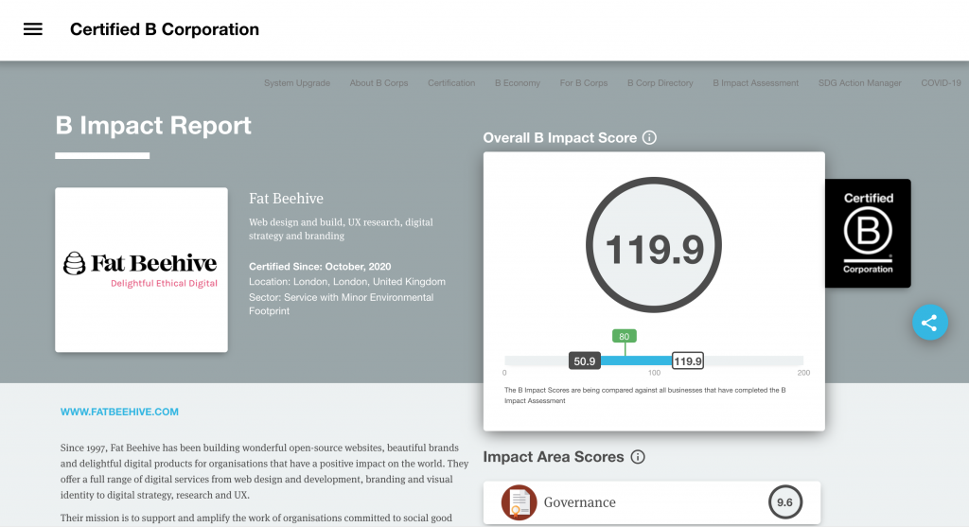Open the About B Corps nav item
The image size is (969, 527).
(379, 83)
